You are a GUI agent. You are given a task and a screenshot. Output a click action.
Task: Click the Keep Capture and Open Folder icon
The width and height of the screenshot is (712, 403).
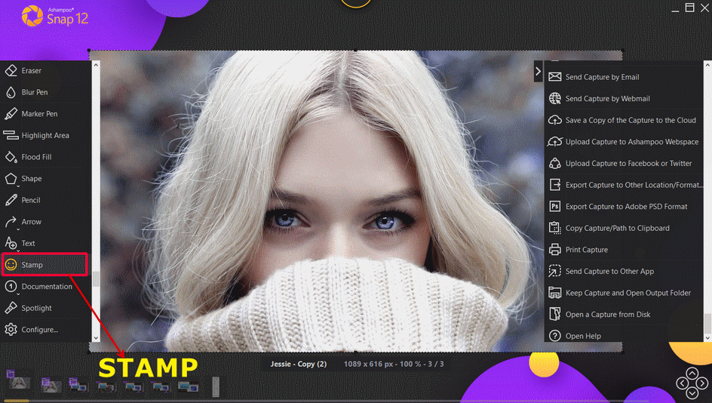click(555, 293)
